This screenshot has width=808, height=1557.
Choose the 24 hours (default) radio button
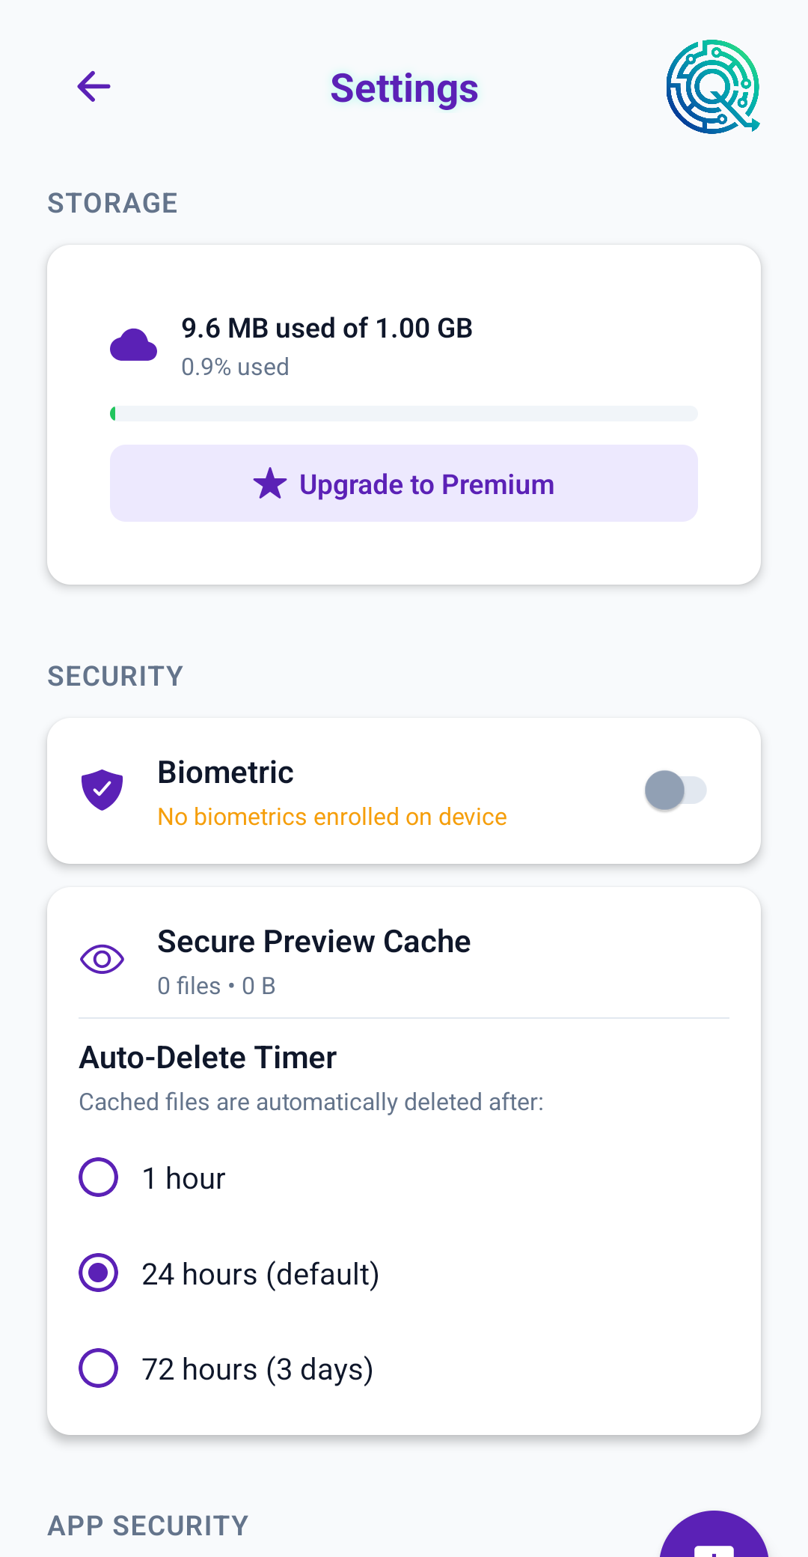(x=99, y=1273)
